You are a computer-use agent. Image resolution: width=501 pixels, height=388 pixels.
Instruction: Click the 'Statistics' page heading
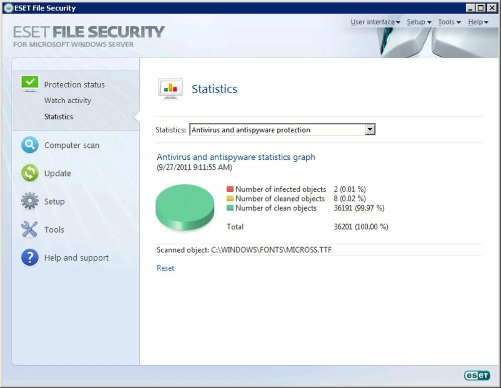pyautogui.click(x=214, y=89)
